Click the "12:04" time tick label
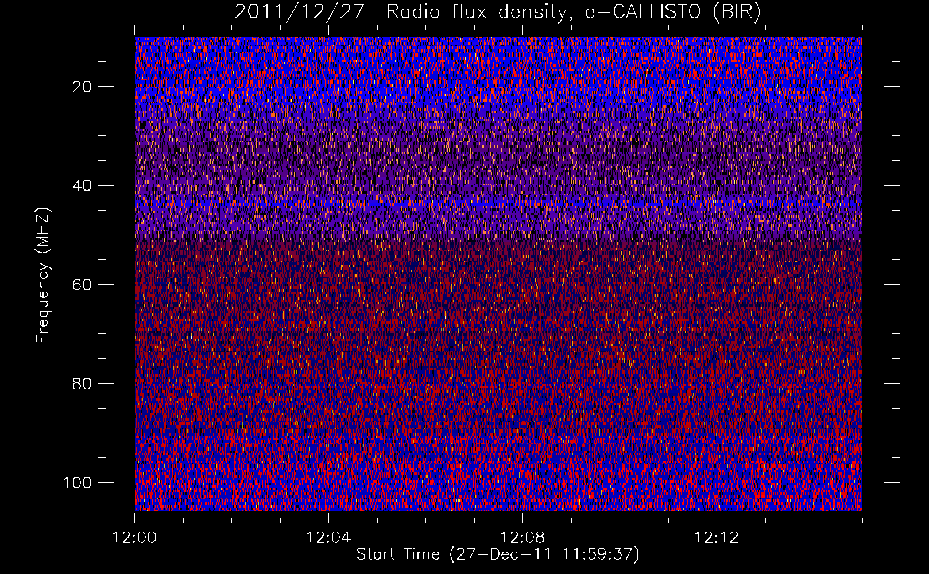The image size is (929, 574). coord(328,538)
